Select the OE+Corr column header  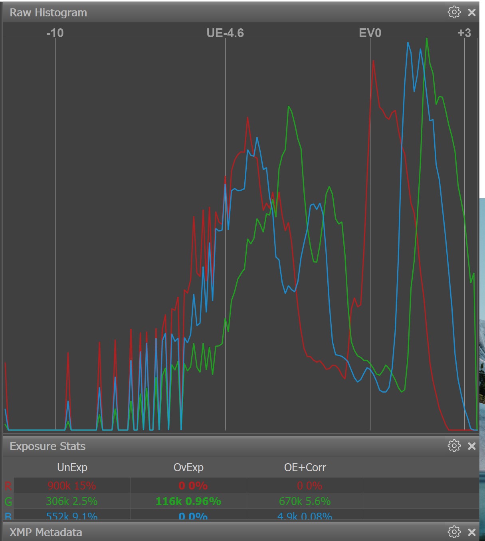[x=305, y=467]
